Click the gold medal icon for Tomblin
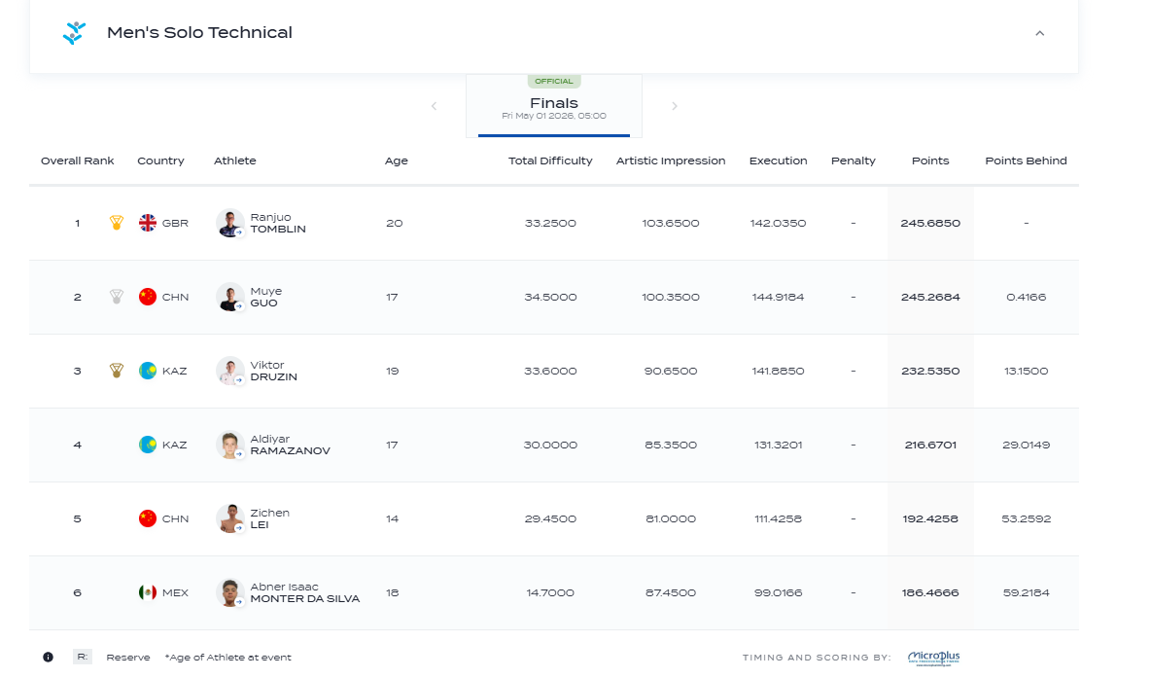The height and width of the screenshot is (678, 1151). pyautogui.click(x=116, y=223)
